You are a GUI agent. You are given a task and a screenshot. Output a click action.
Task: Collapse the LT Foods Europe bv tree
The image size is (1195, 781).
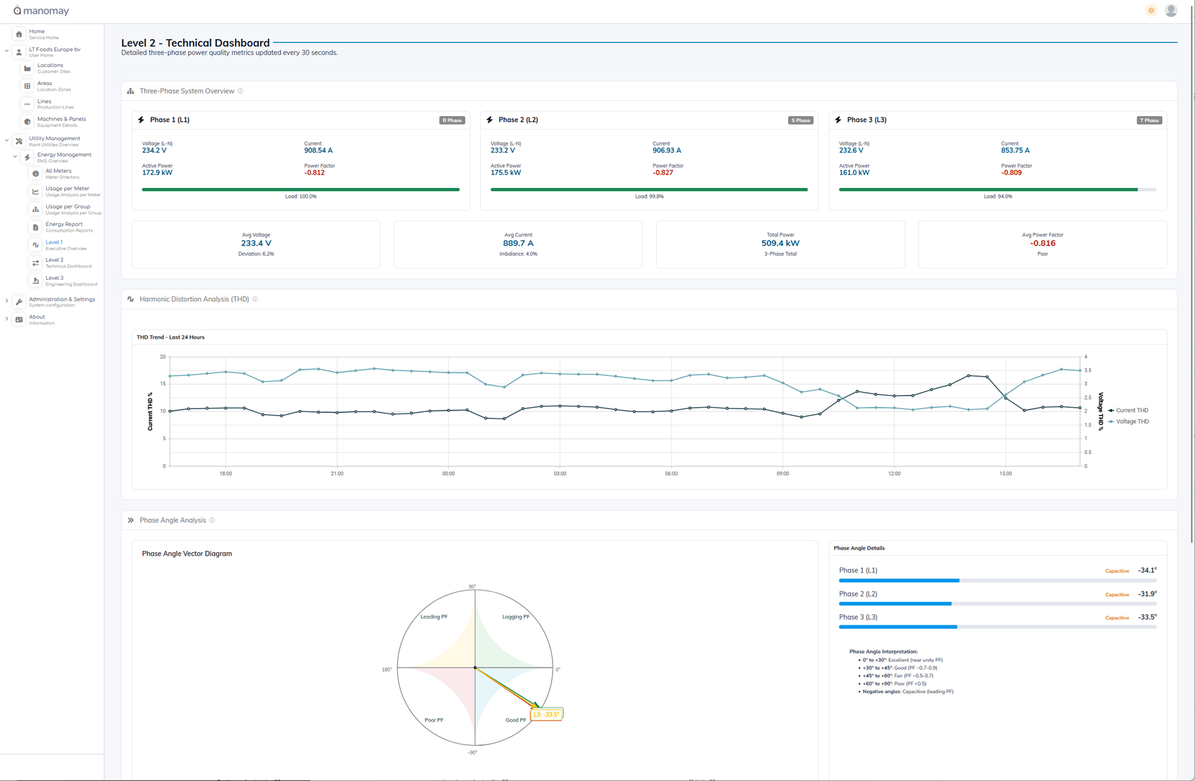[7, 50]
